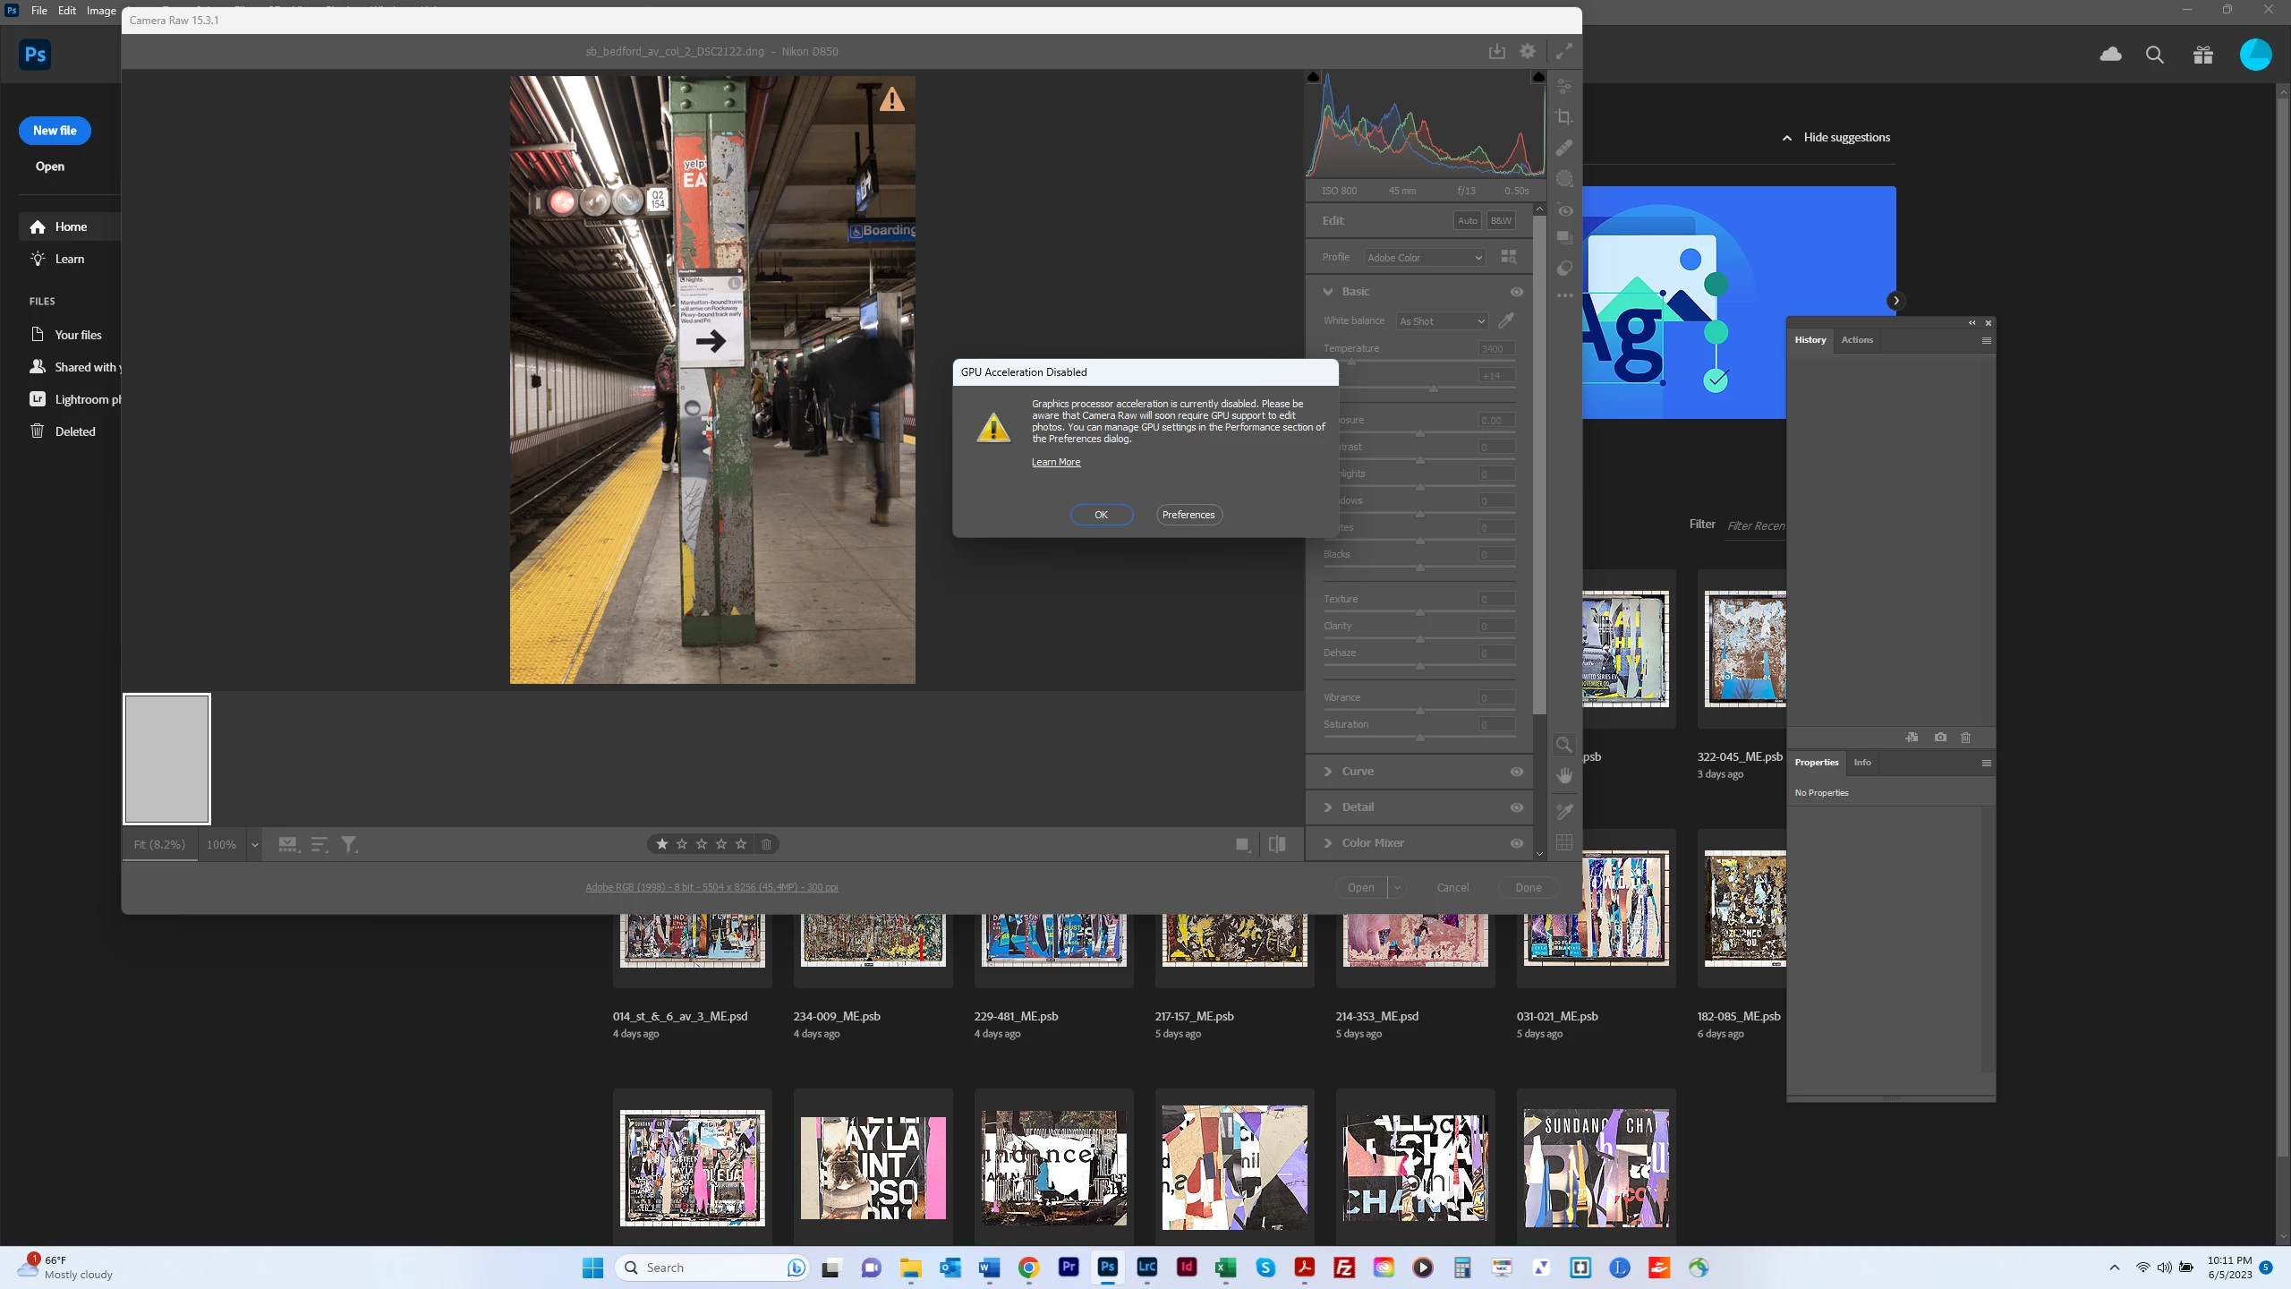Select the filmstrip image thumbnail
The height and width of the screenshot is (1289, 2291).
point(167,759)
